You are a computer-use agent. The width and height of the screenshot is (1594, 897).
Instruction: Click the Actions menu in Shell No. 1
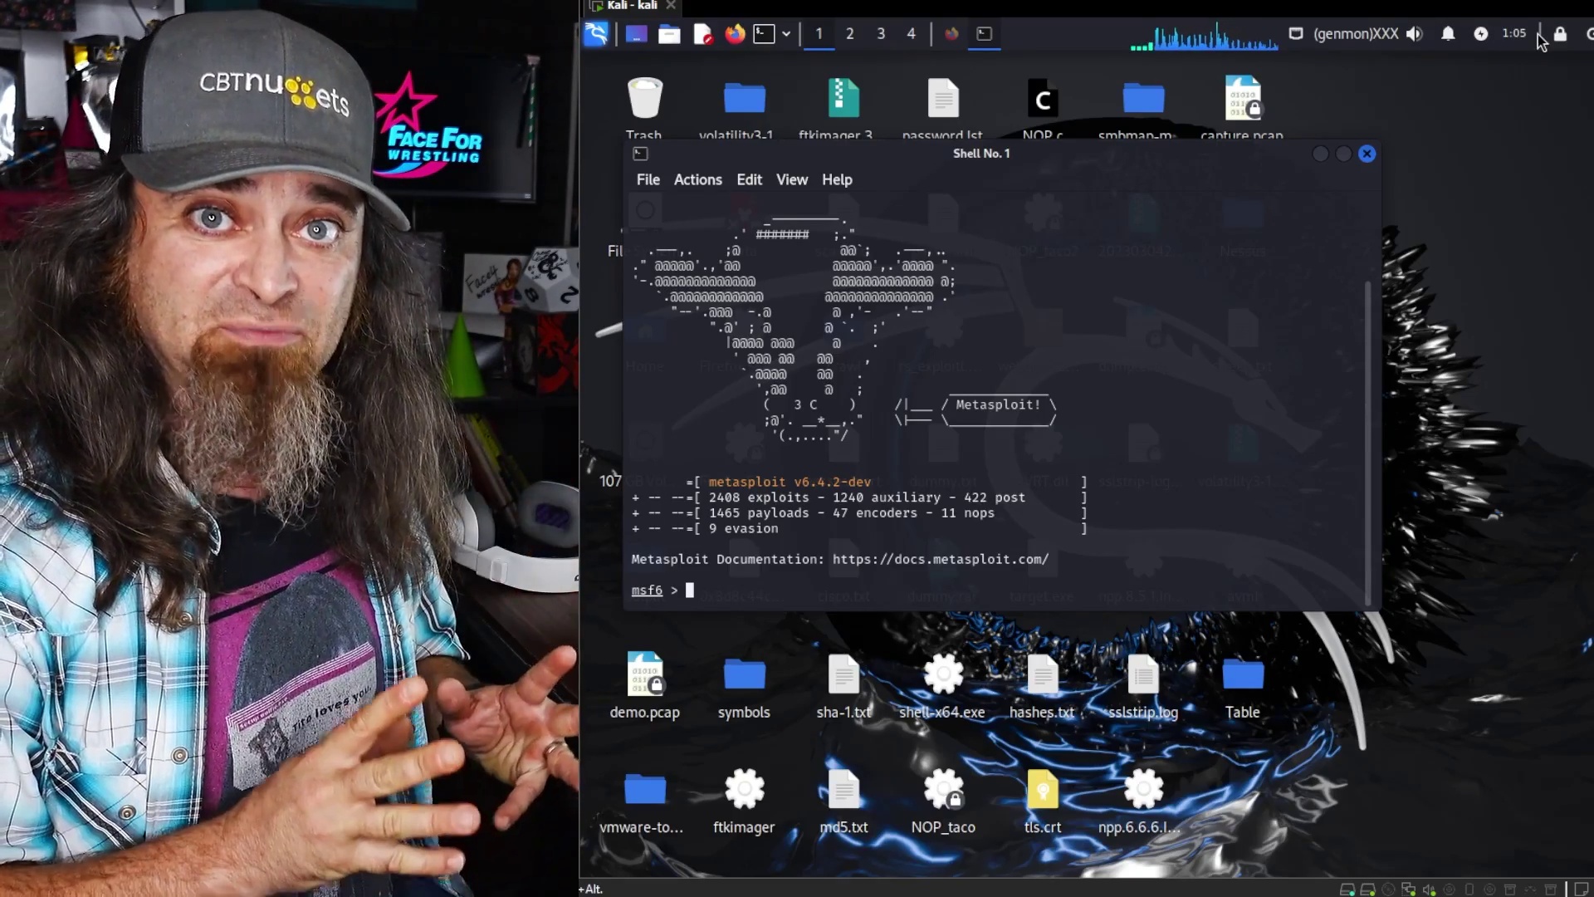tap(697, 179)
